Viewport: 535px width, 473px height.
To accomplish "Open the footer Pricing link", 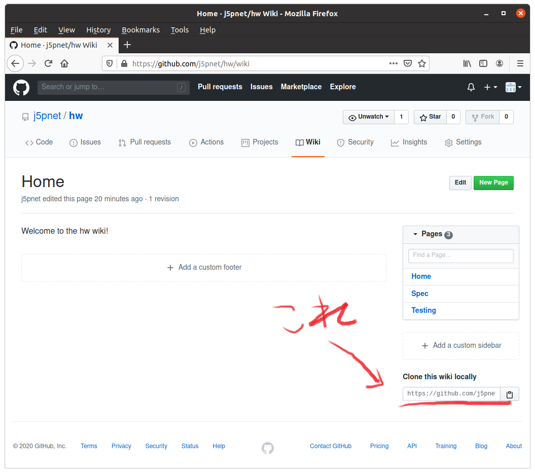I will 379,447.
